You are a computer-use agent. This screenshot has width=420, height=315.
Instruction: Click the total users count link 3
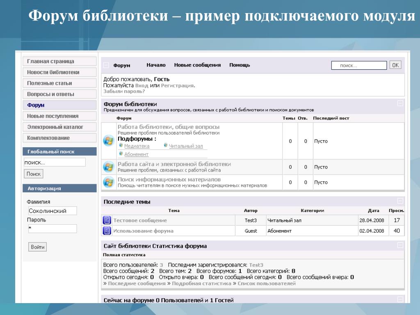tap(162, 265)
